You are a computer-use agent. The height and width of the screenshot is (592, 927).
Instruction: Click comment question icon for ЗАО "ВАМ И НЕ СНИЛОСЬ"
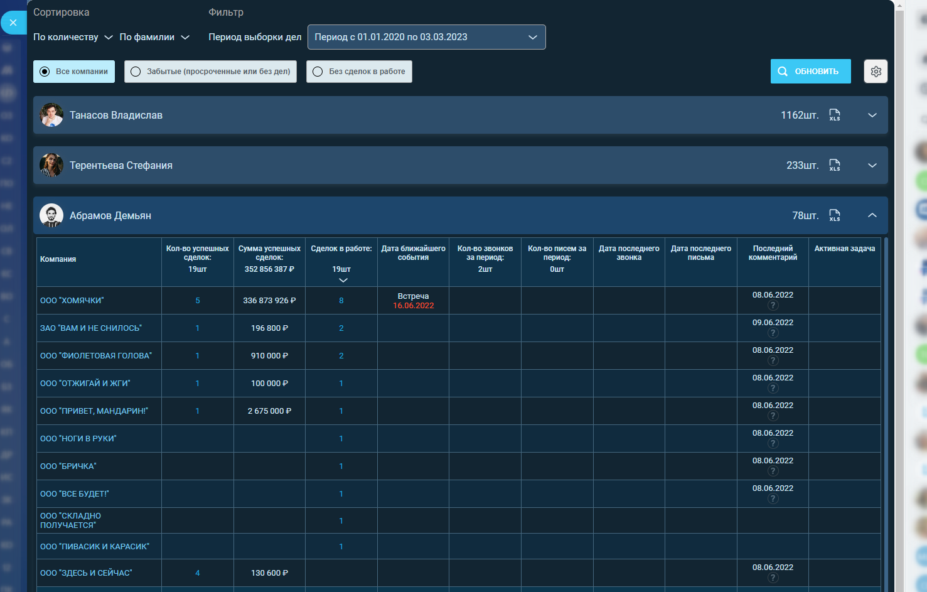(773, 333)
